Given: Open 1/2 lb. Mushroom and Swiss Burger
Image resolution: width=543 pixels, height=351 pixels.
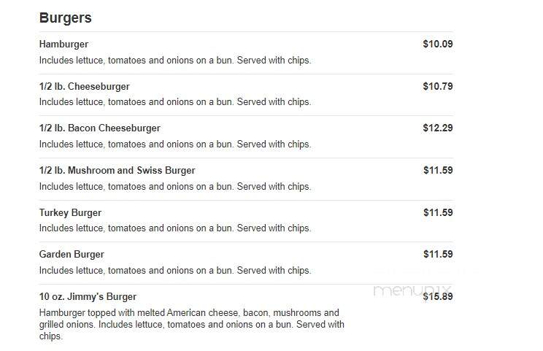Looking at the screenshot, I should tap(117, 170).
